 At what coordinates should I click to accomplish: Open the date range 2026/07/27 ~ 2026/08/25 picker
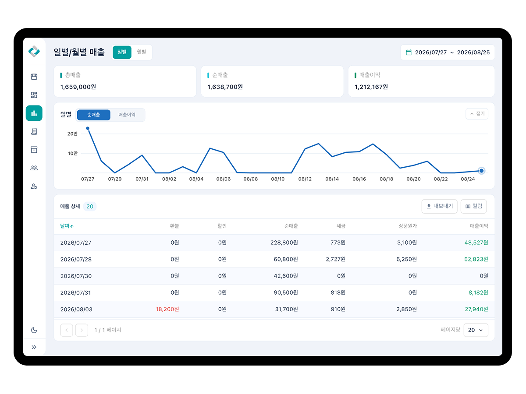coord(448,53)
